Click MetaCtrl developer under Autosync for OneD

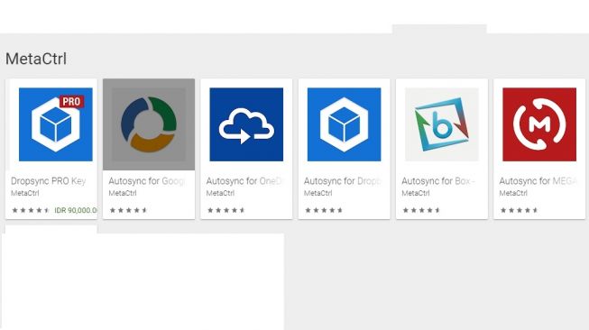[220, 193]
